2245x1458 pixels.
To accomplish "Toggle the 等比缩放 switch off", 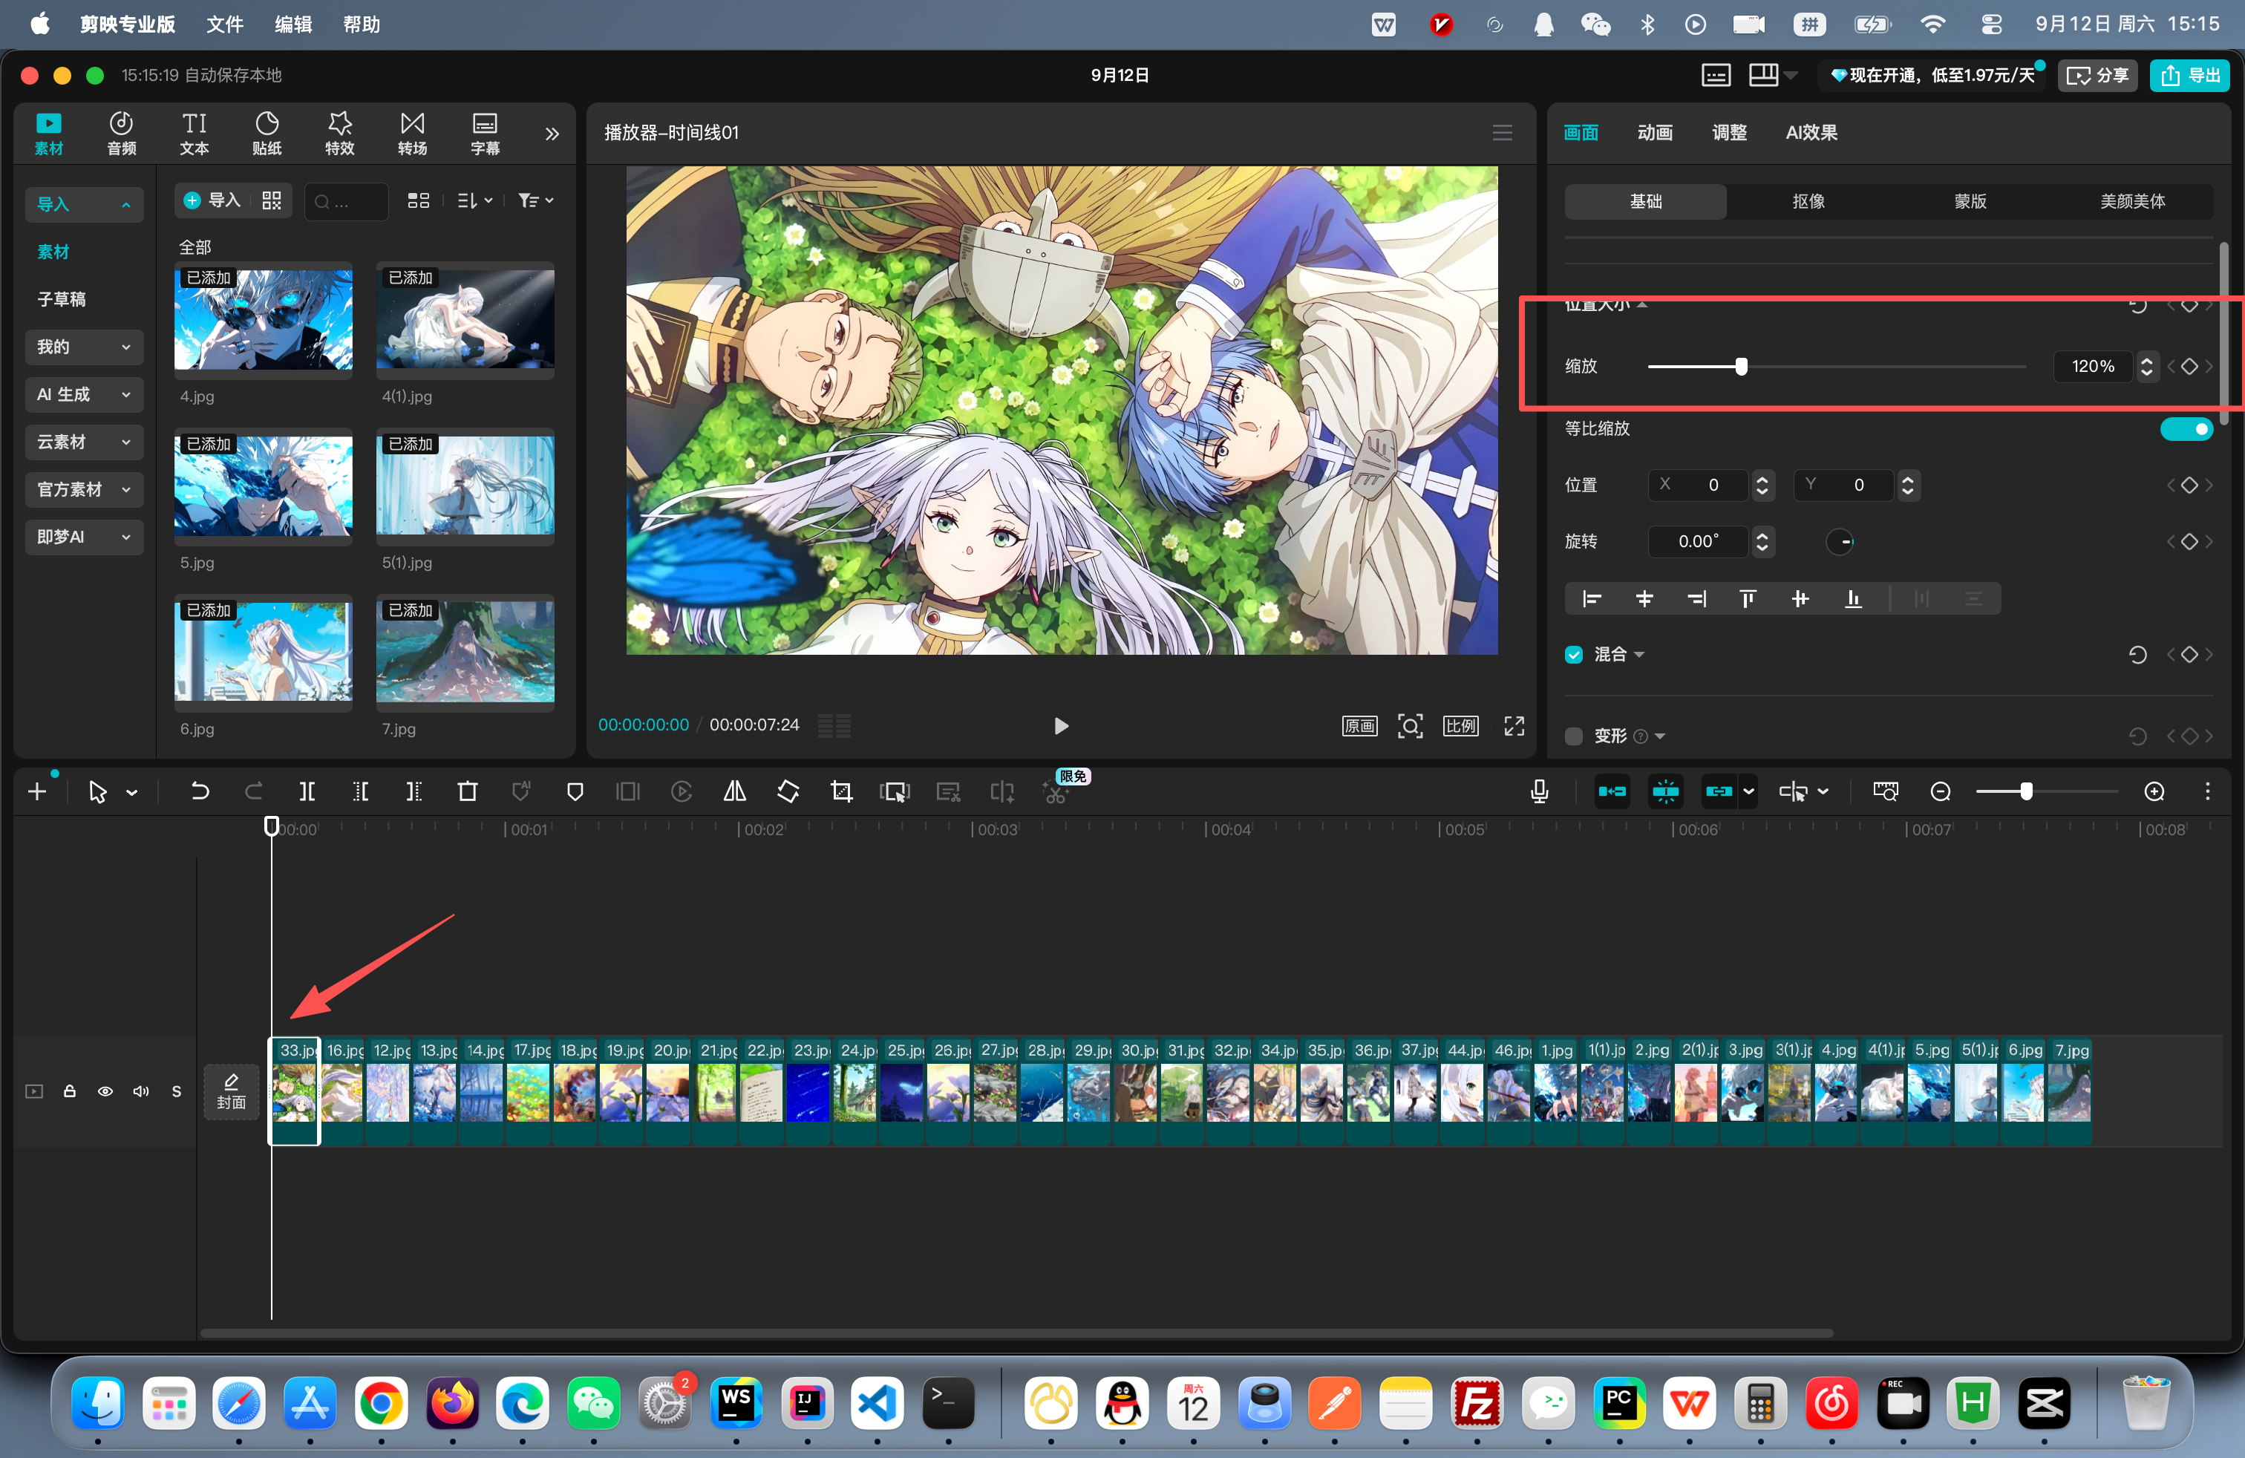I will [x=2186, y=429].
